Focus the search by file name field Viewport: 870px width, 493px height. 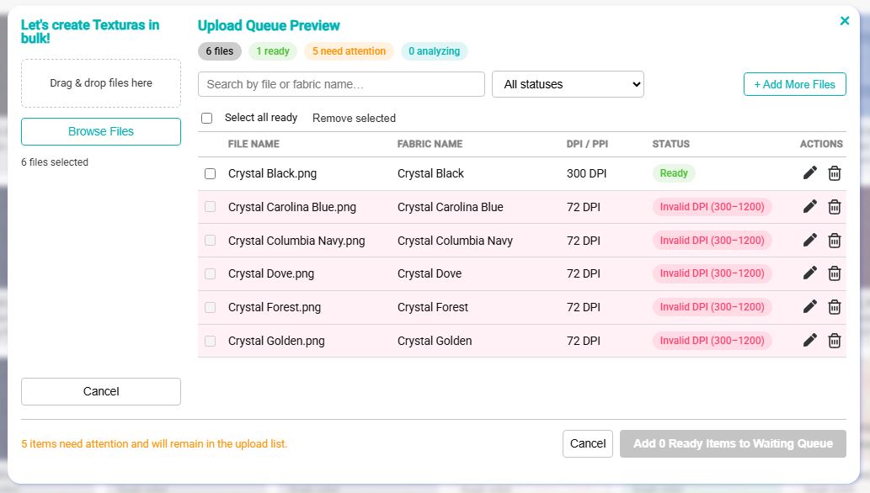point(341,84)
